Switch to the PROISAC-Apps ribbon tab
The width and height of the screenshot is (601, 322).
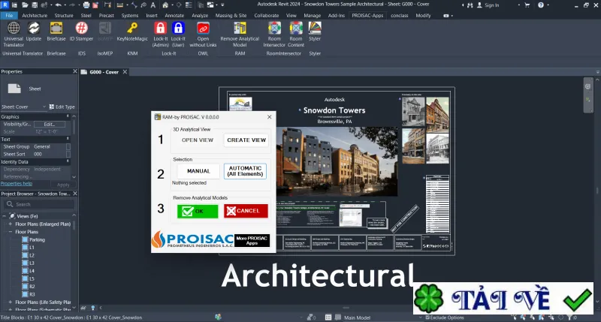(367, 15)
